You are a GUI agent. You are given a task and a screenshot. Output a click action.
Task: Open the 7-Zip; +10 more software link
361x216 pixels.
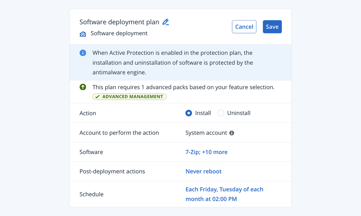pos(206,152)
